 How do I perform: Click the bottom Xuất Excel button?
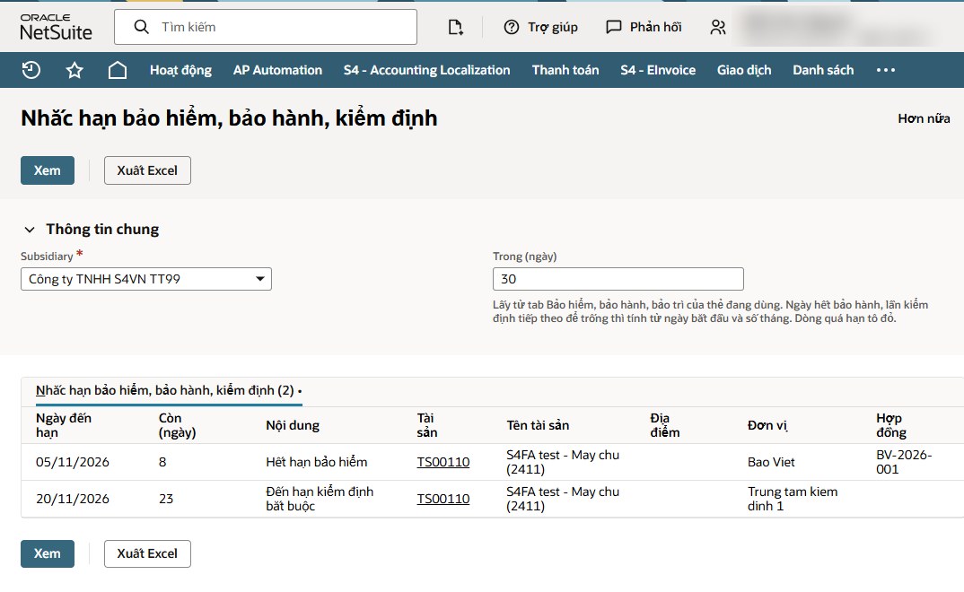(147, 553)
